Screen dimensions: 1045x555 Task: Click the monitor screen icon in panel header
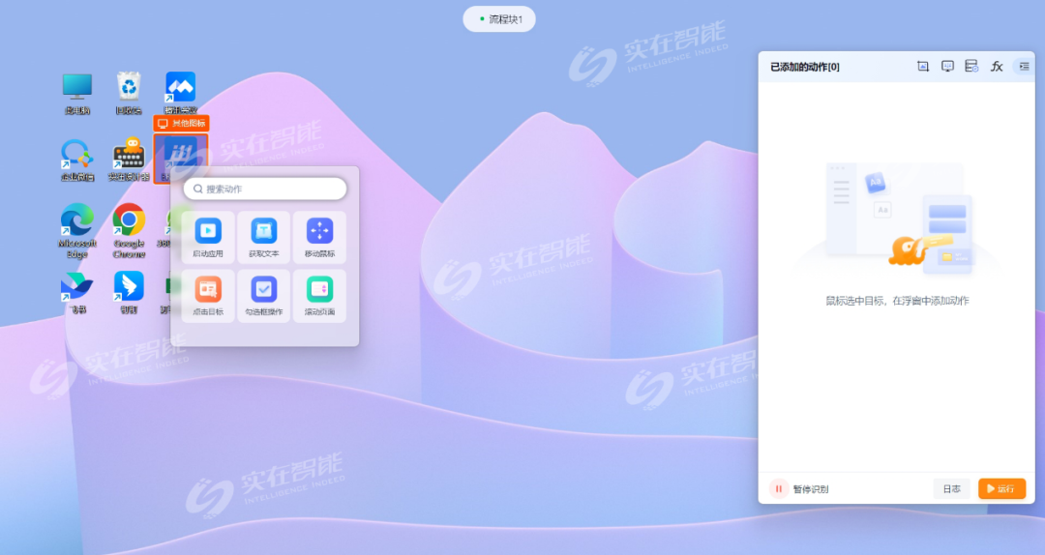(x=947, y=66)
